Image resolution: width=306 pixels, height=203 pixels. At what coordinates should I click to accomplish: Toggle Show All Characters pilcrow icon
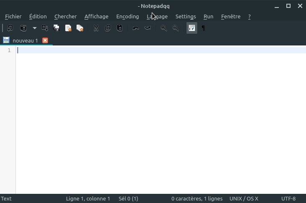click(x=203, y=28)
